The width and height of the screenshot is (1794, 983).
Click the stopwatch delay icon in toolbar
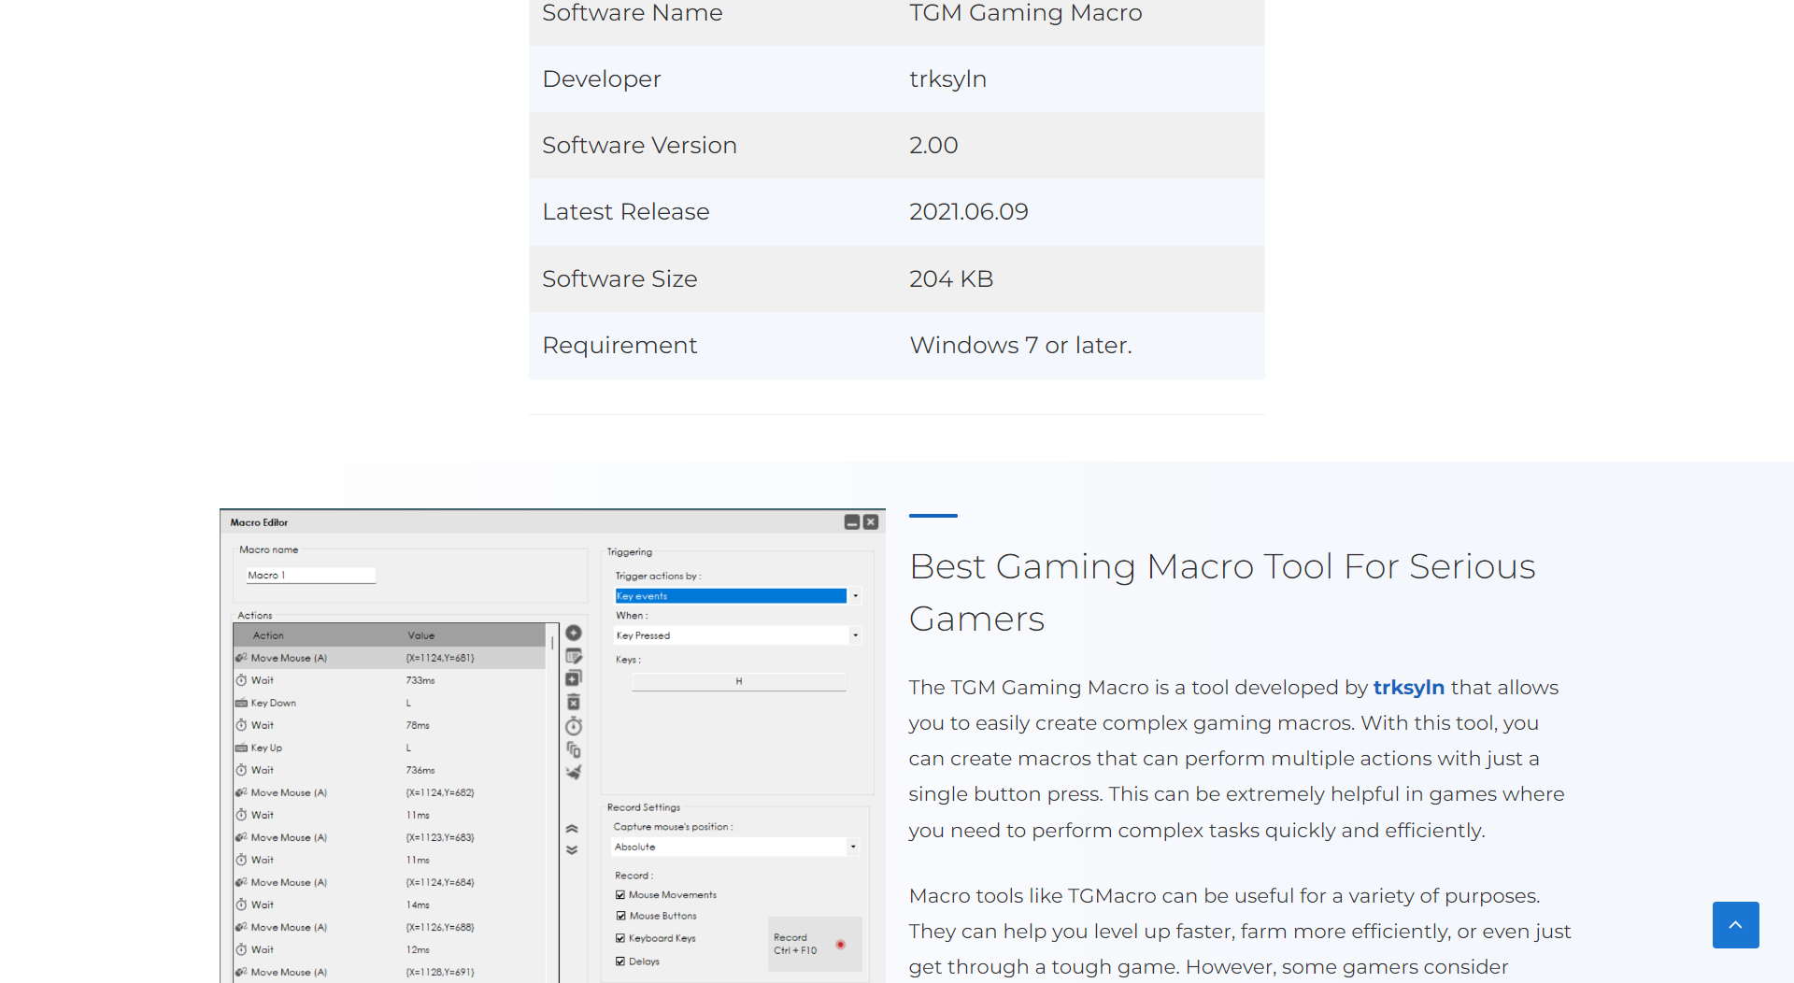[x=574, y=726]
